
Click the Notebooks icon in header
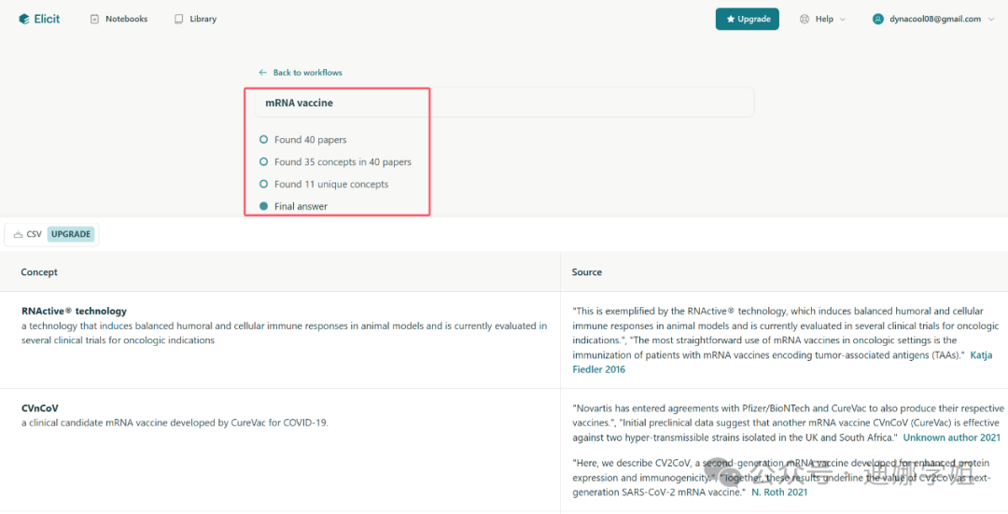tap(95, 20)
